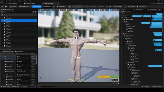Open the Rig Hierarchy Options dropdown
164x92 pixels.
pos(124,12)
